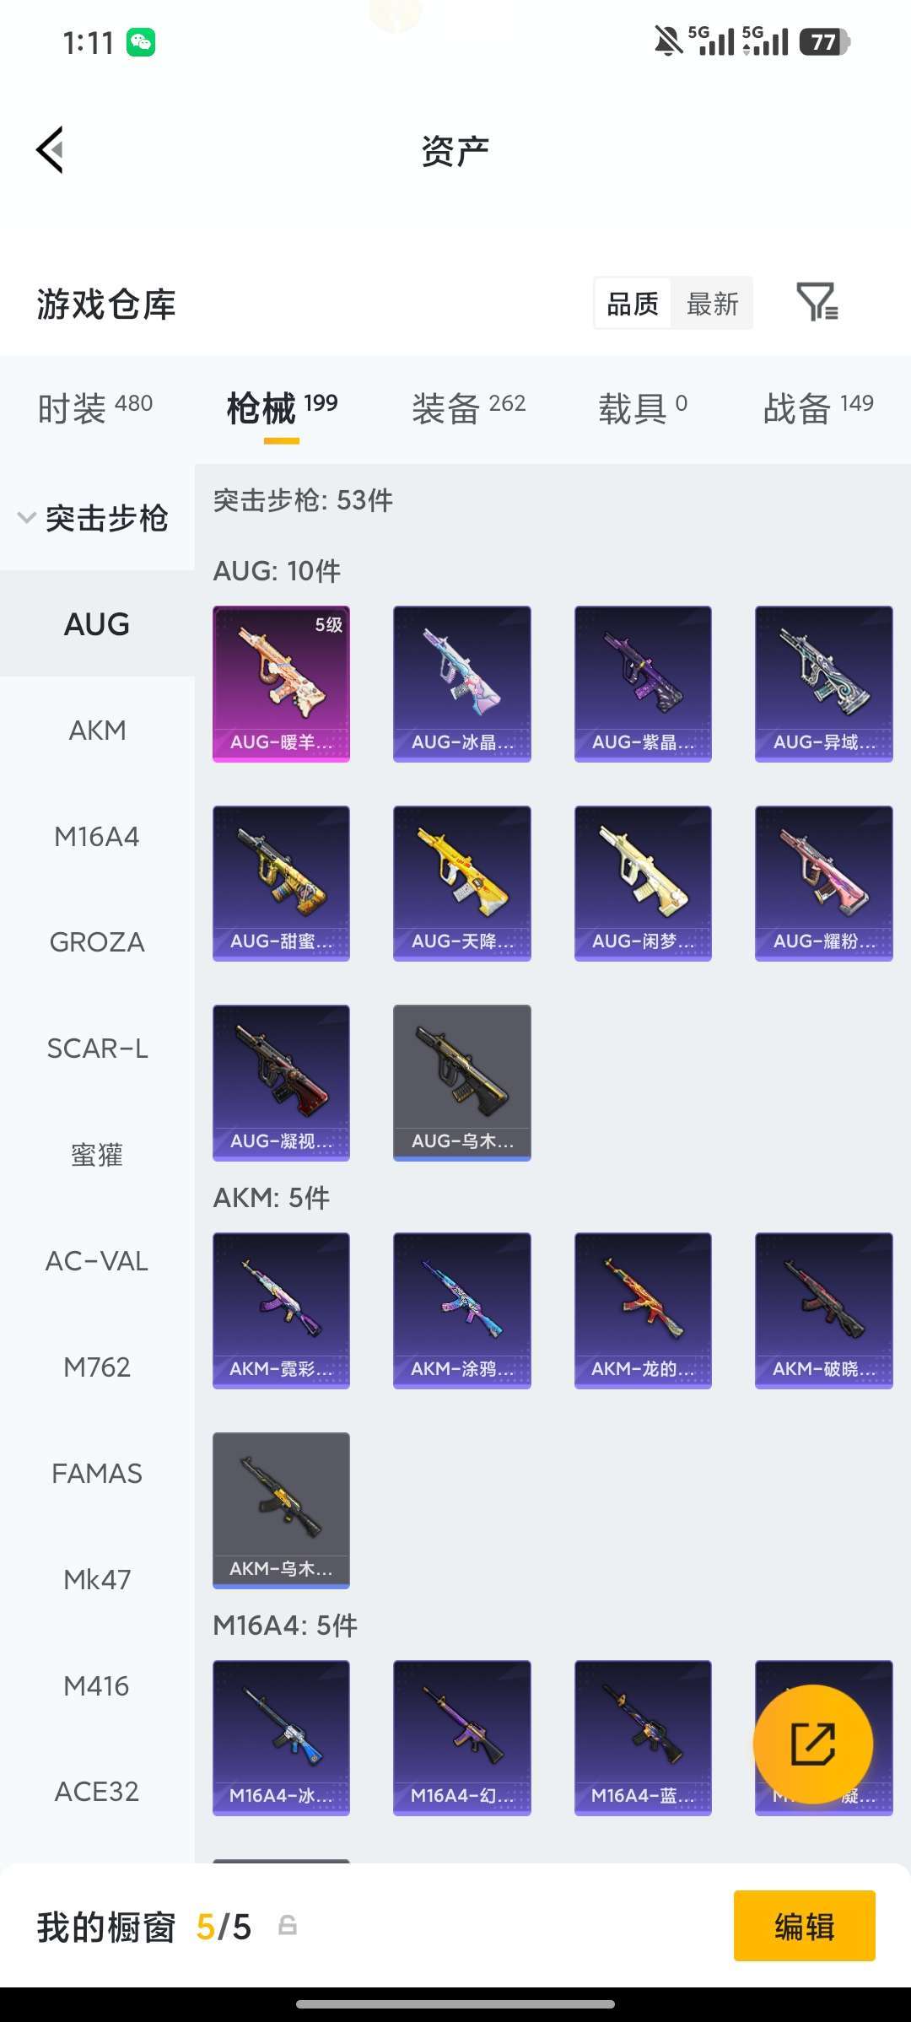
Task: Switch sorting to 品质
Action: click(633, 303)
